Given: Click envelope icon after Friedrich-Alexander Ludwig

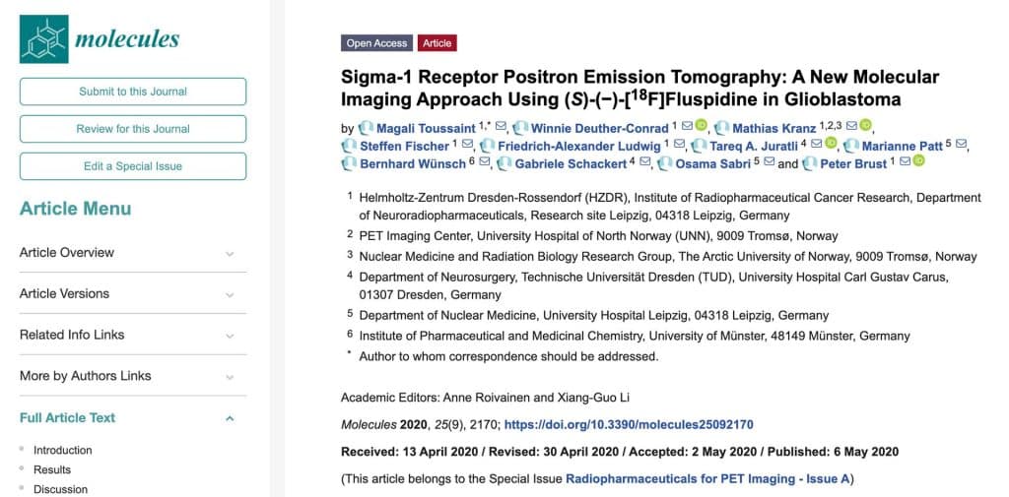Looking at the screenshot, I should click(679, 144).
